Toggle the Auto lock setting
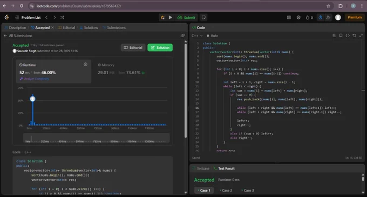This screenshot has height=197, width=367. [x=212, y=36]
